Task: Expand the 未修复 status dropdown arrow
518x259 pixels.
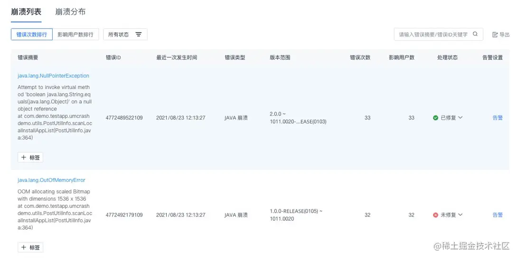Action: click(x=461, y=215)
